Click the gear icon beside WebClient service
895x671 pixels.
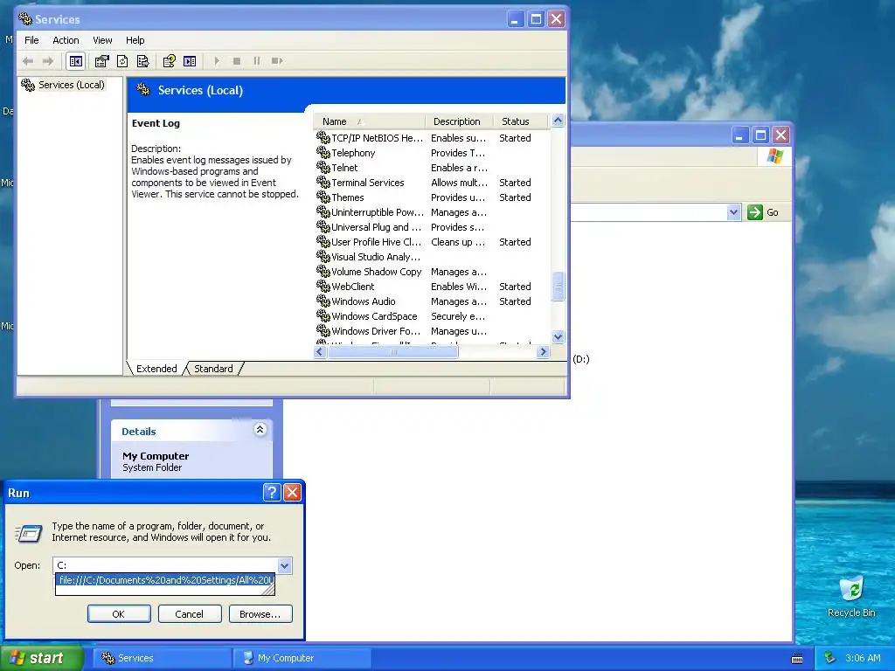(x=323, y=286)
